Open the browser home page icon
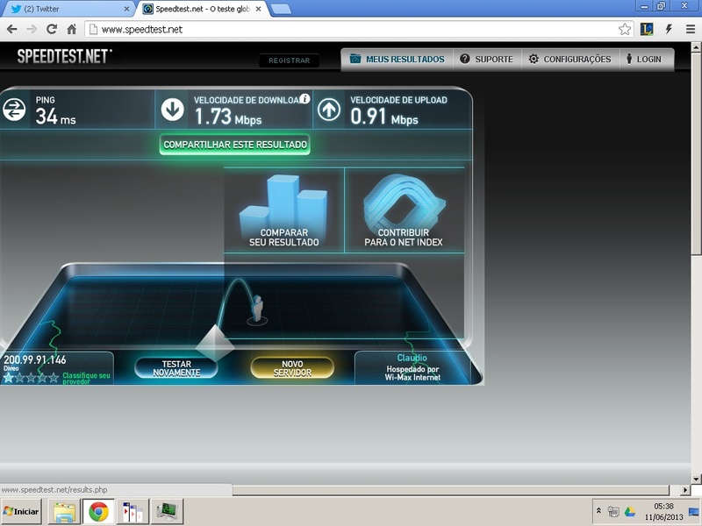Screen dimensions: 702x526 click(72, 30)
